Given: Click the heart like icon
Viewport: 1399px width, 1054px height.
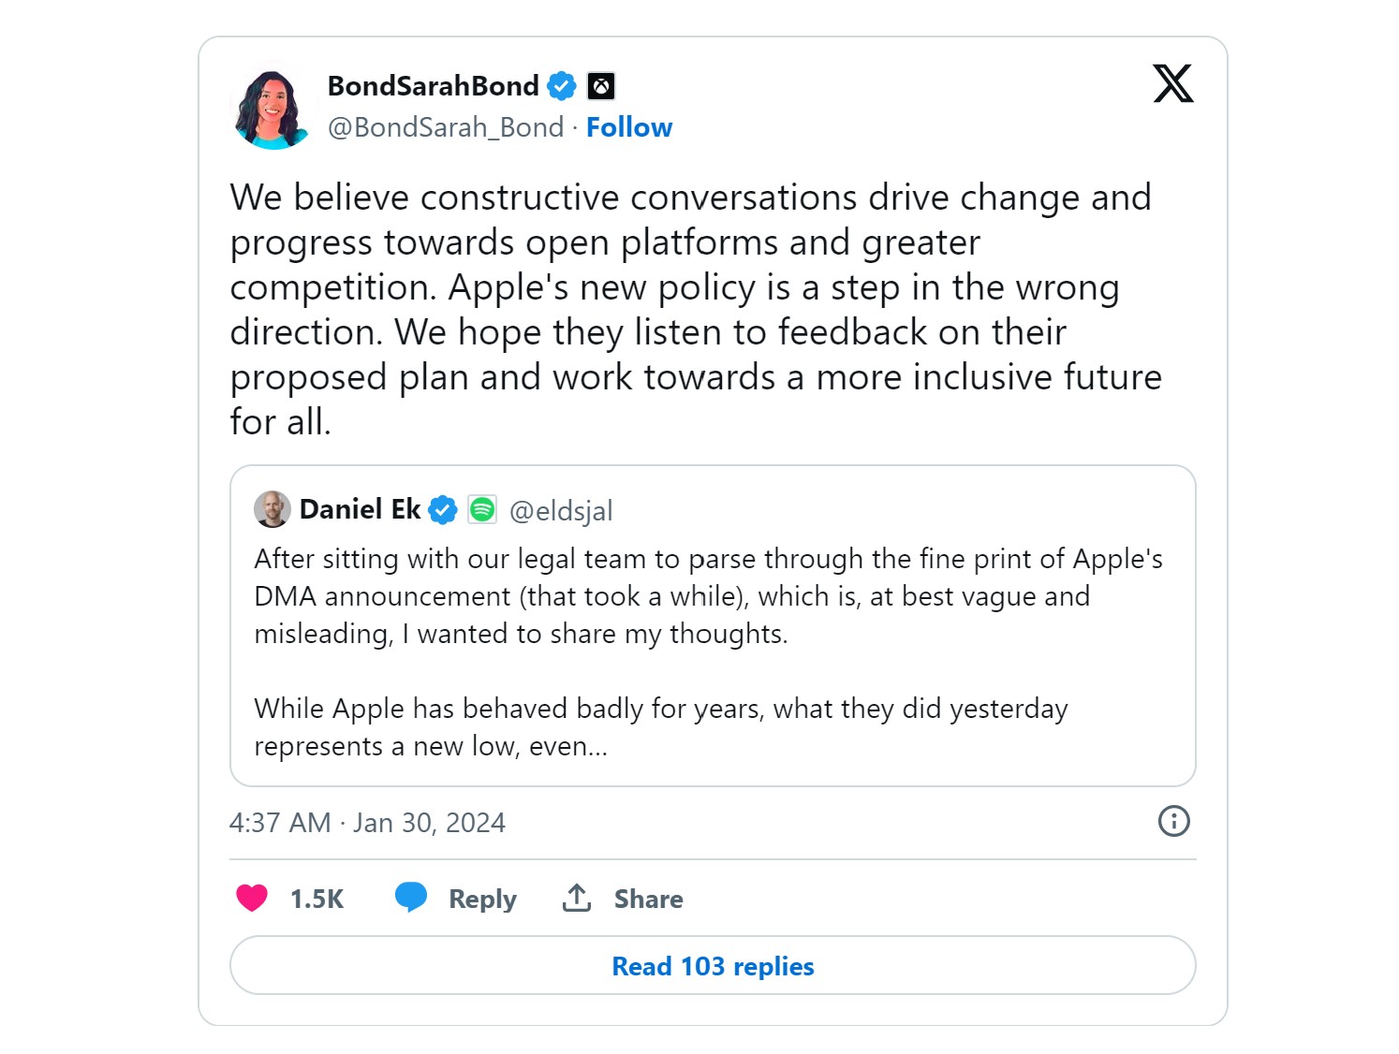Looking at the screenshot, I should pyautogui.click(x=252, y=898).
